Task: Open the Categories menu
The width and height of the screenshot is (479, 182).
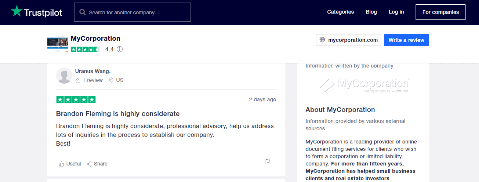Action: [x=341, y=12]
